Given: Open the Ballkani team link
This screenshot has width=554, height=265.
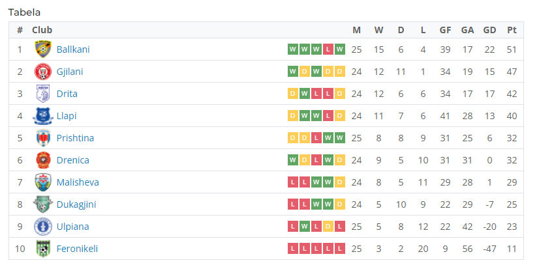Looking at the screenshot, I should point(73,49).
